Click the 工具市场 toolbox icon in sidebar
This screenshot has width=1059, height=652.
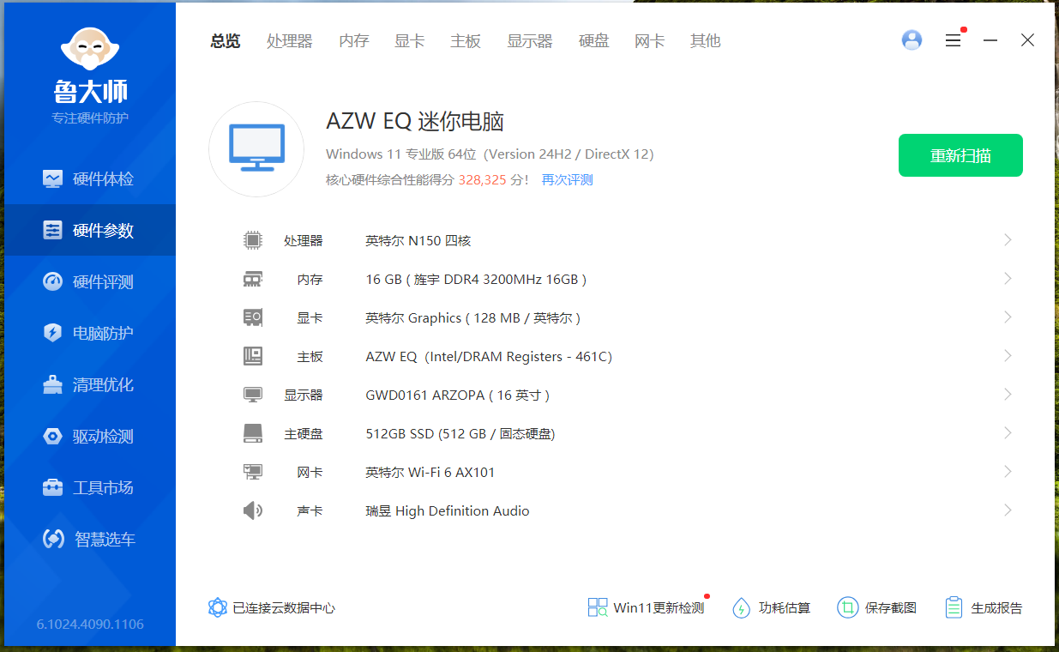(53, 487)
